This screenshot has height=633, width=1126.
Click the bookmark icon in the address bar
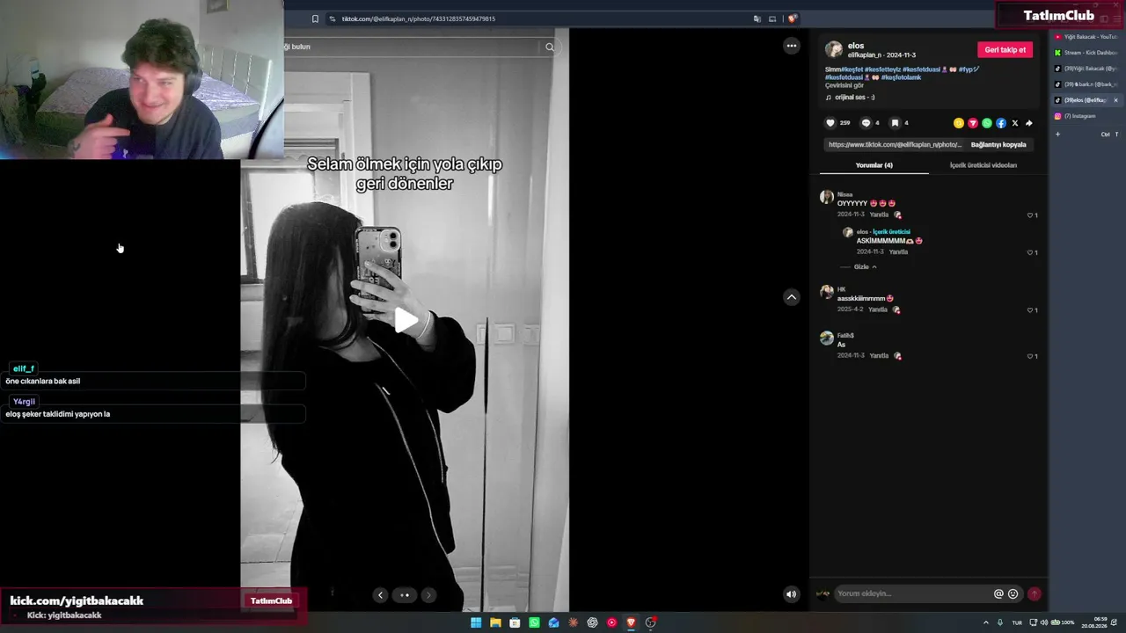pos(315,18)
